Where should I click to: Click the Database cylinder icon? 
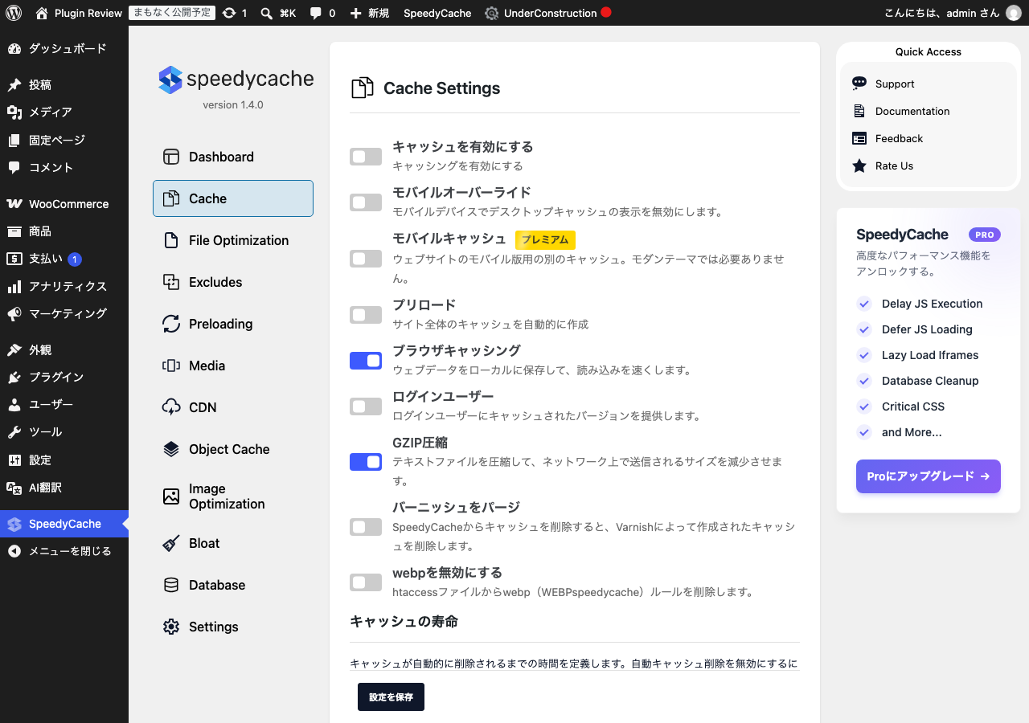[171, 585]
